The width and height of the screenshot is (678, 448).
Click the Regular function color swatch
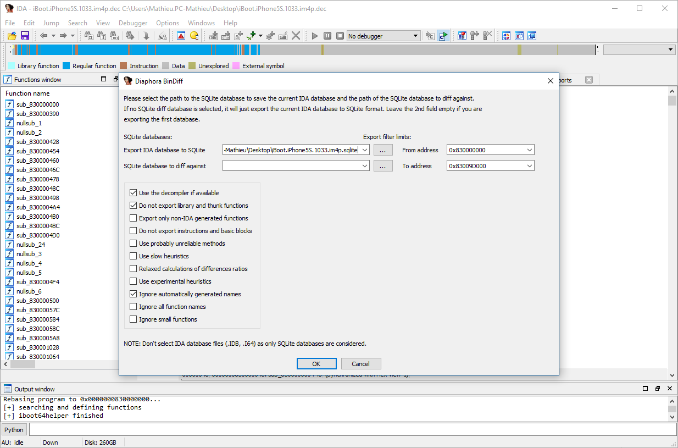(66, 66)
